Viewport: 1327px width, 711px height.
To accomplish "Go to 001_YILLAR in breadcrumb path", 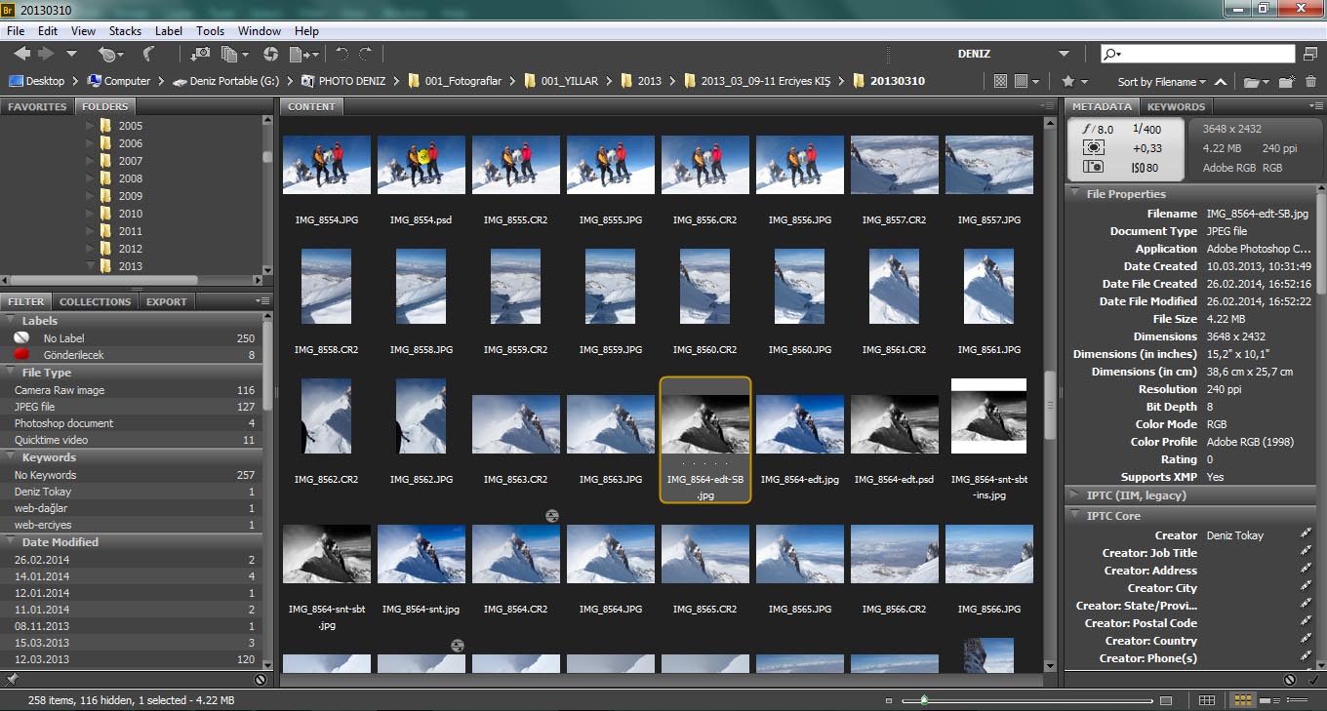I will [x=570, y=81].
